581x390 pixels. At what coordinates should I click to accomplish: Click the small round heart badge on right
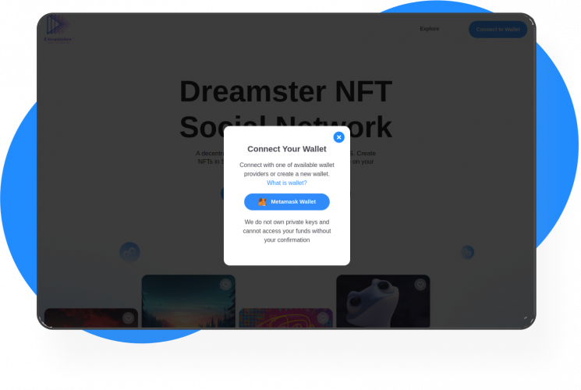[x=467, y=253]
